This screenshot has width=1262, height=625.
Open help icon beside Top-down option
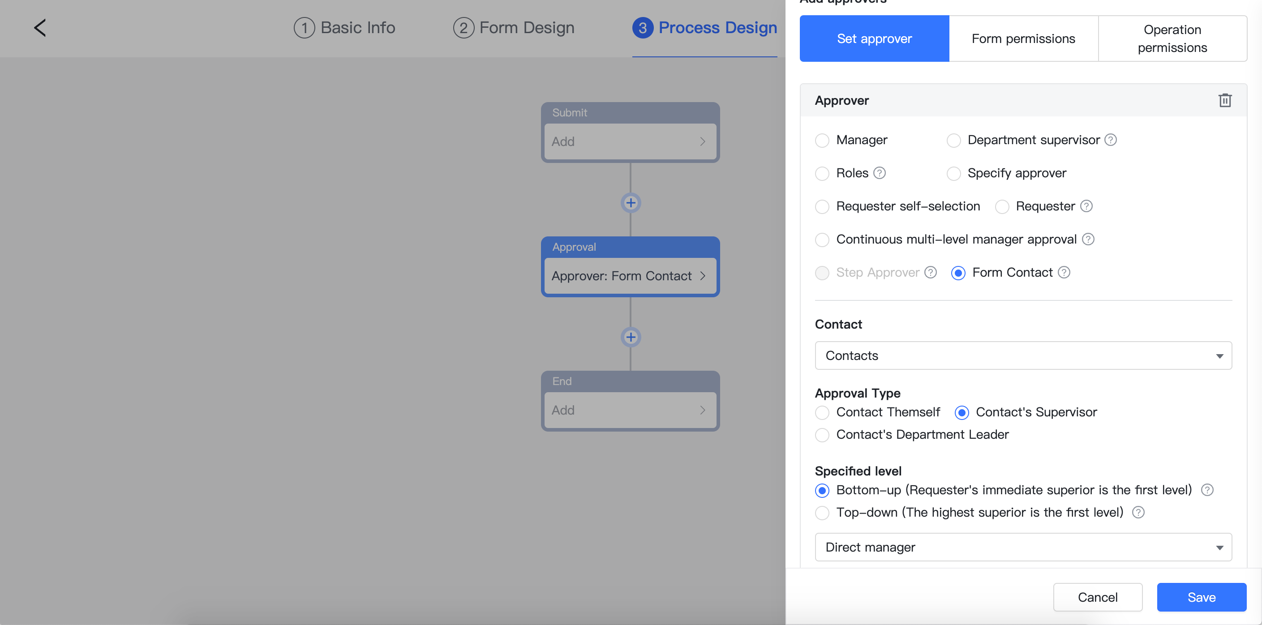click(x=1138, y=512)
